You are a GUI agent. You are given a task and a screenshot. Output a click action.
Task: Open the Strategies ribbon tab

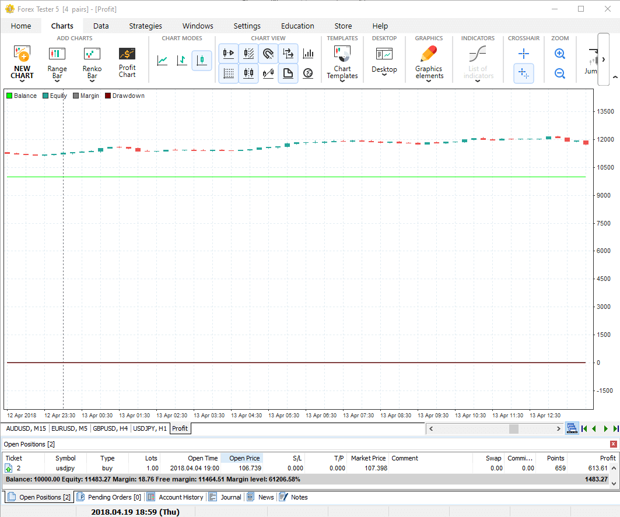tap(145, 26)
